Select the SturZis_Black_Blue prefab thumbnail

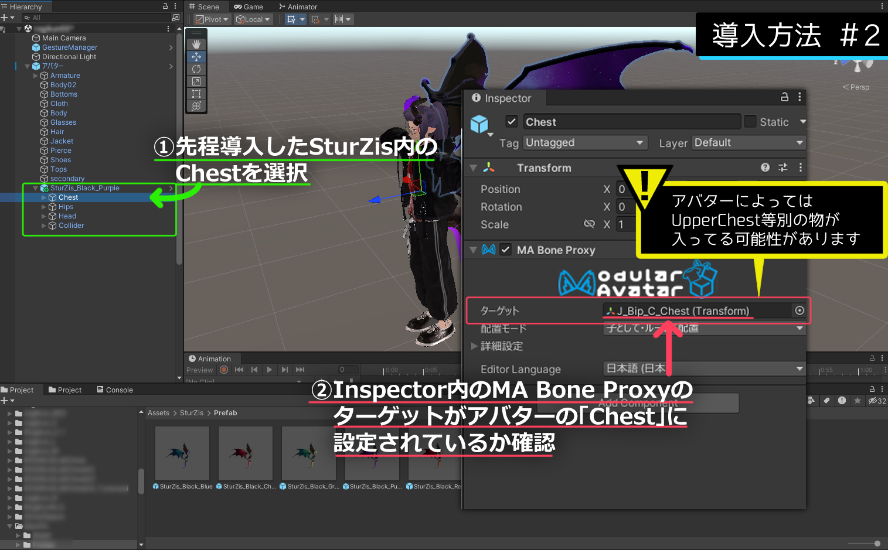[182, 453]
